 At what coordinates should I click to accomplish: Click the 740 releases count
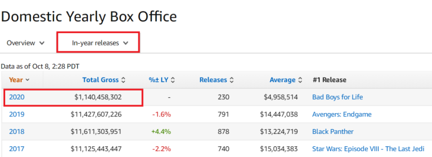(x=223, y=149)
